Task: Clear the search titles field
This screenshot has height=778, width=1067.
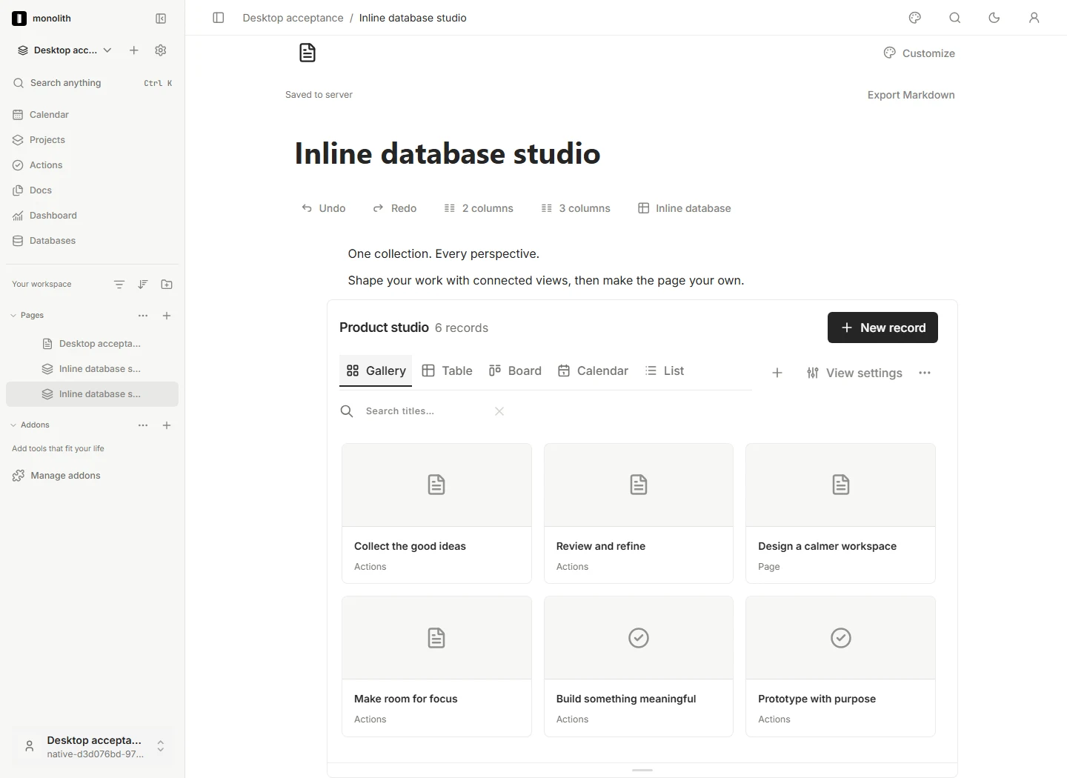Action: [x=499, y=411]
